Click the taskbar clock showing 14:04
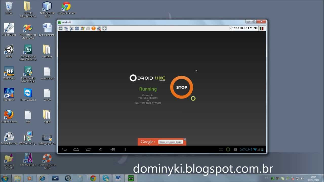Screen dimensions: 324x182 coord(313,178)
